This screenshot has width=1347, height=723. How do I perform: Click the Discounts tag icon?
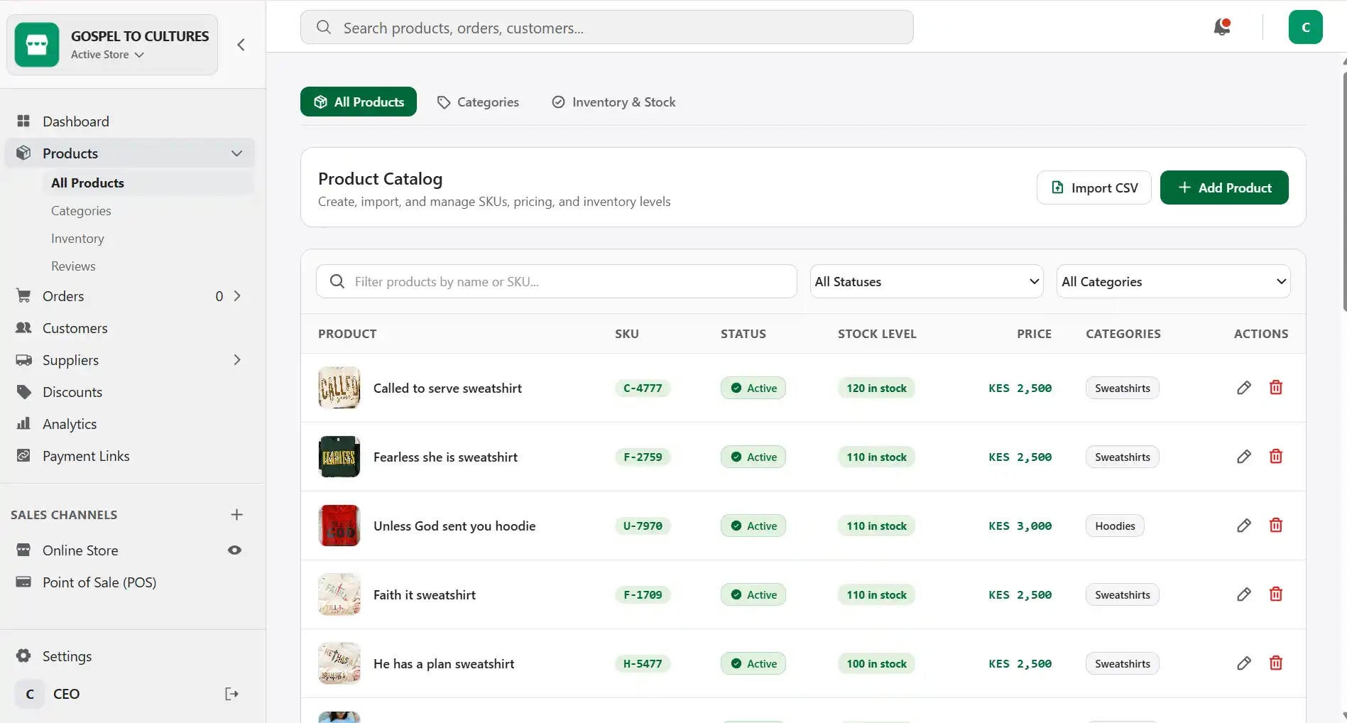click(x=23, y=391)
